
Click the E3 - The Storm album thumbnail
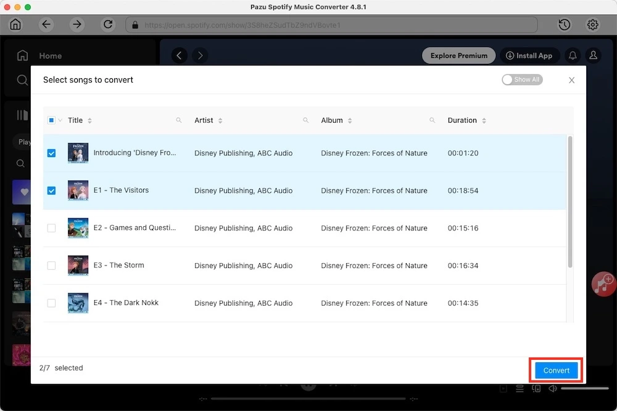(x=77, y=266)
